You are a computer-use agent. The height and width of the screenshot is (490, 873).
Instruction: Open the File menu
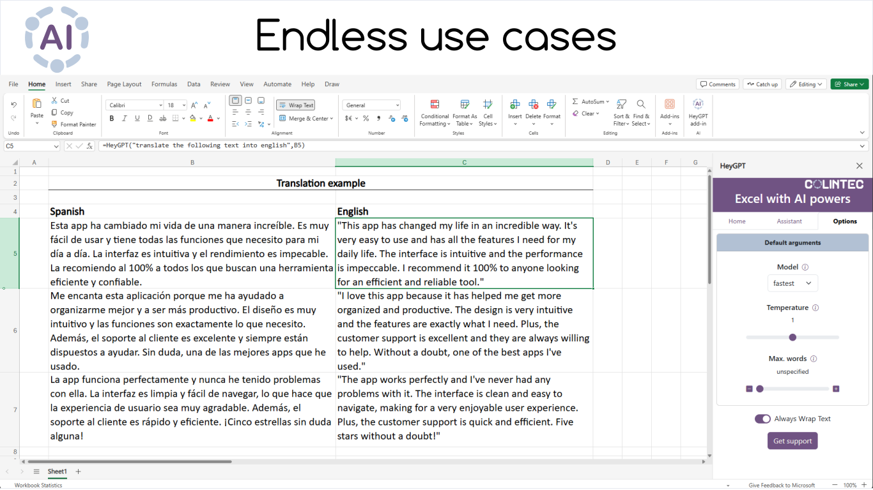pyautogui.click(x=13, y=84)
